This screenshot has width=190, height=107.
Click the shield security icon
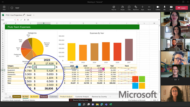pos(12,8)
